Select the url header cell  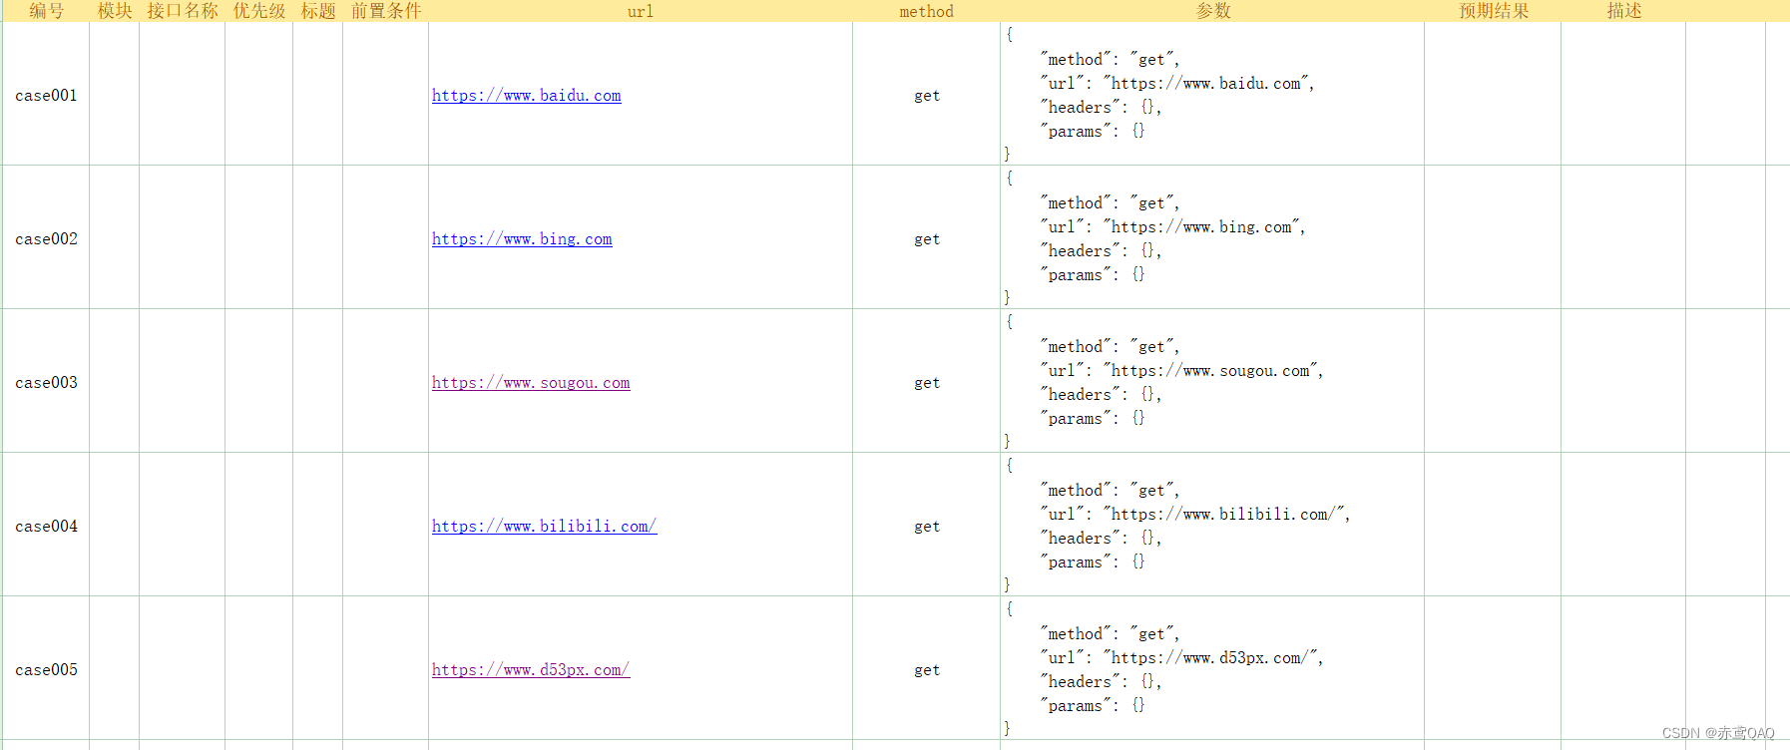pyautogui.click(x=641, y=11)
